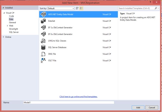
Task: Select the ADO.NET Entity Data Model icon
Action: click(x=43, y=14)
